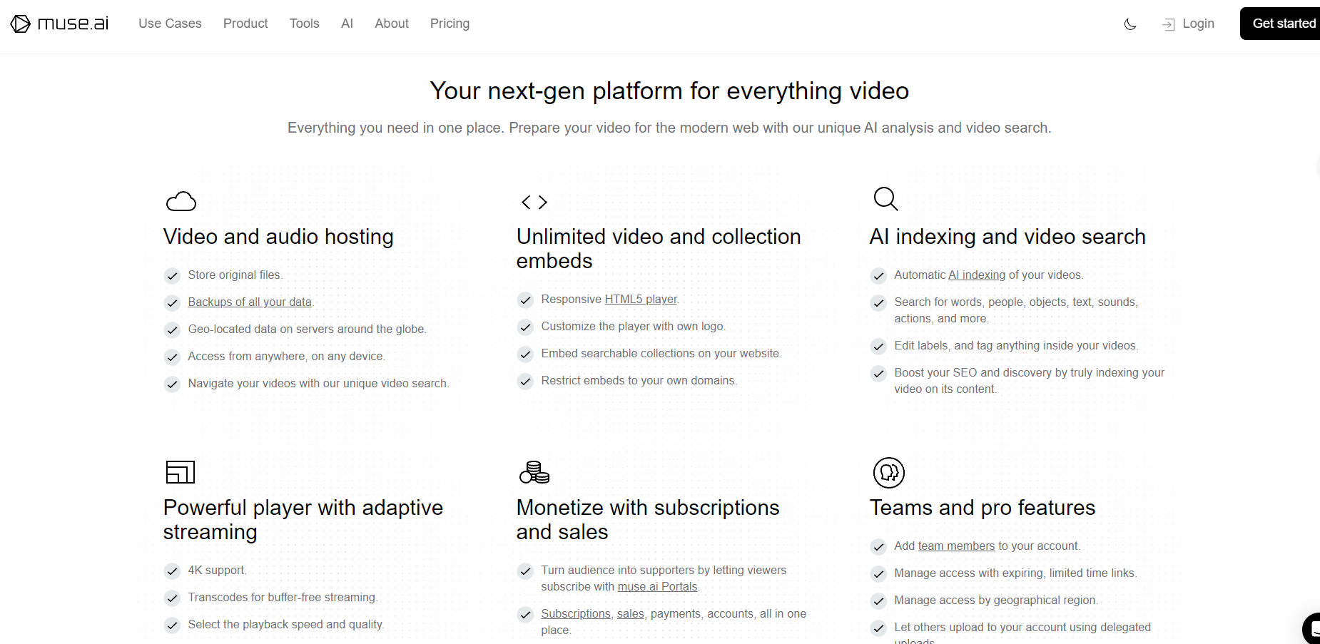The height and width of the screenshot is (644, 1320).
Task: Open the Tools dropdown menu
Action: point(304,24)
